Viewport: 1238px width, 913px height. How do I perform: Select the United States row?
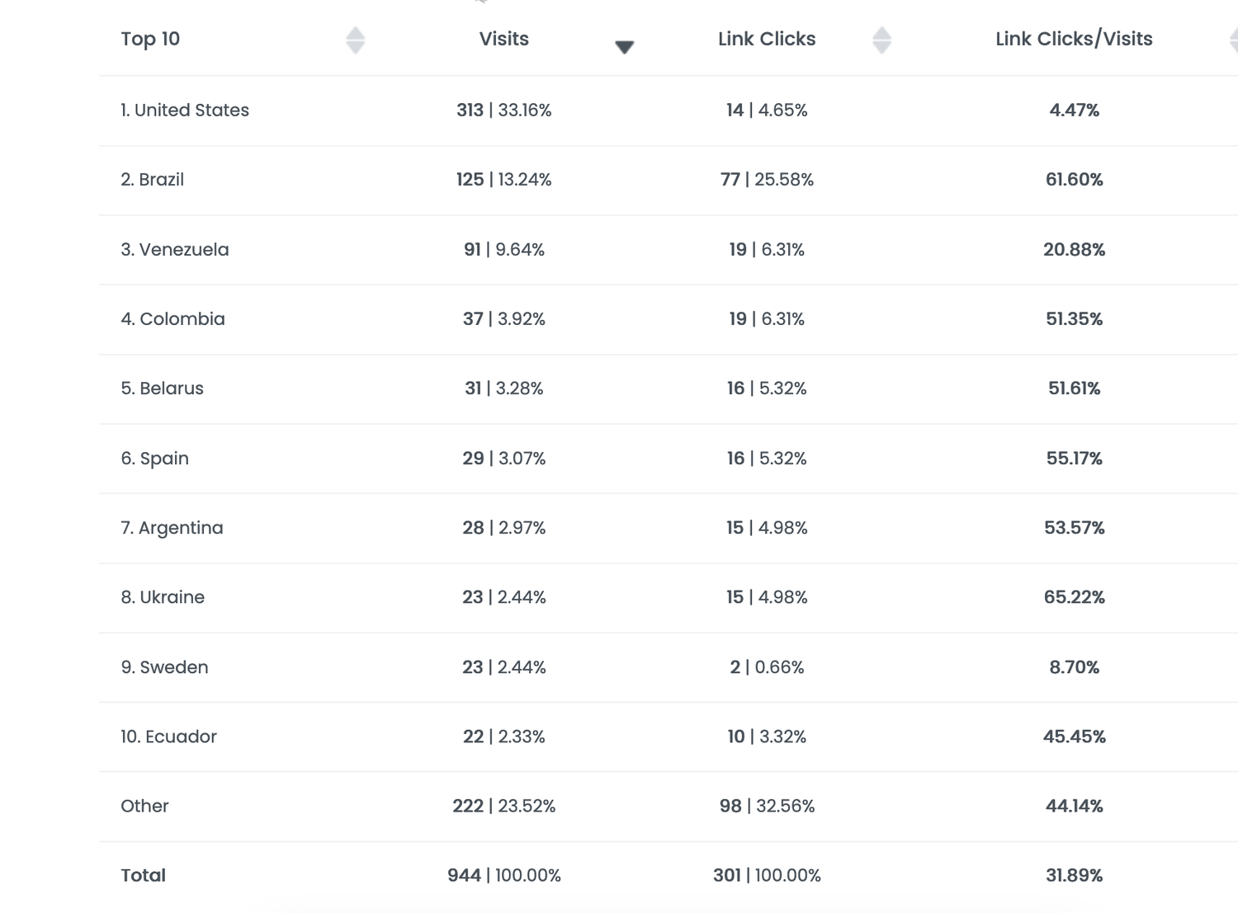tap(668, 111)
